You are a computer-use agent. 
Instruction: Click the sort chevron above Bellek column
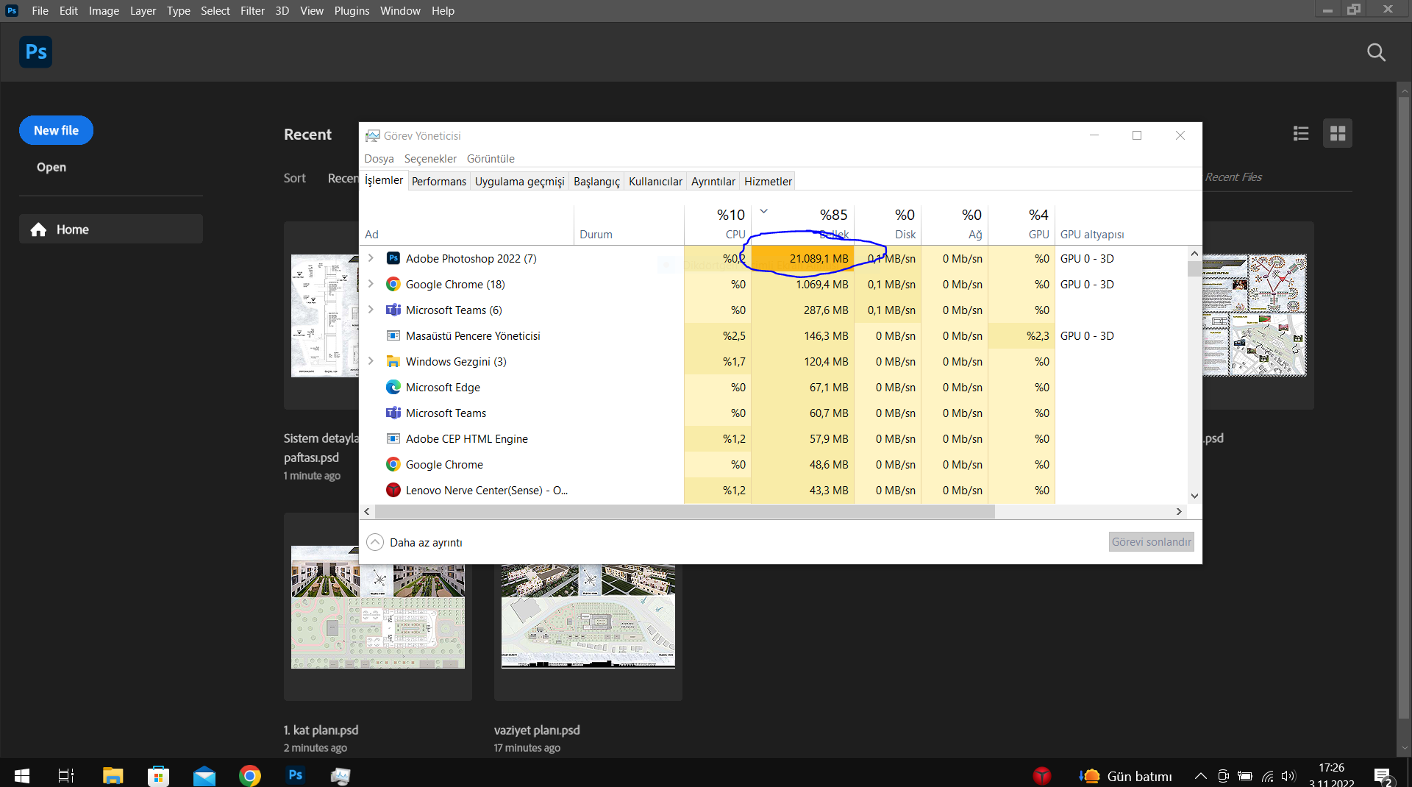[x=763, y=211]
